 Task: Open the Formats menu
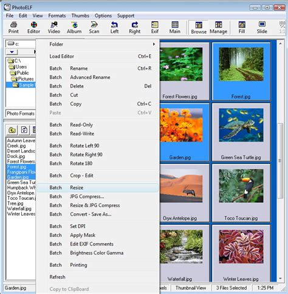pos(57,16)
